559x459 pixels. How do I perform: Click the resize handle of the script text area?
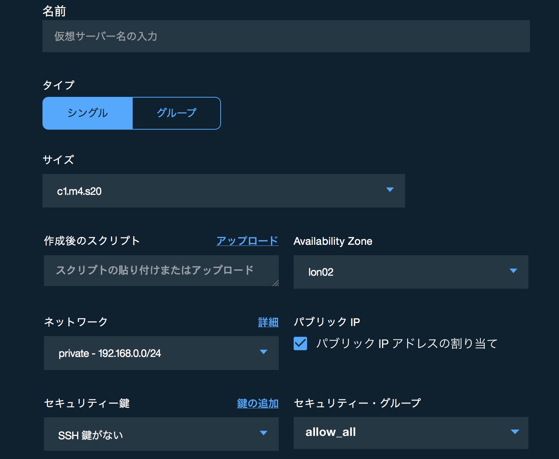pos(275,283)
